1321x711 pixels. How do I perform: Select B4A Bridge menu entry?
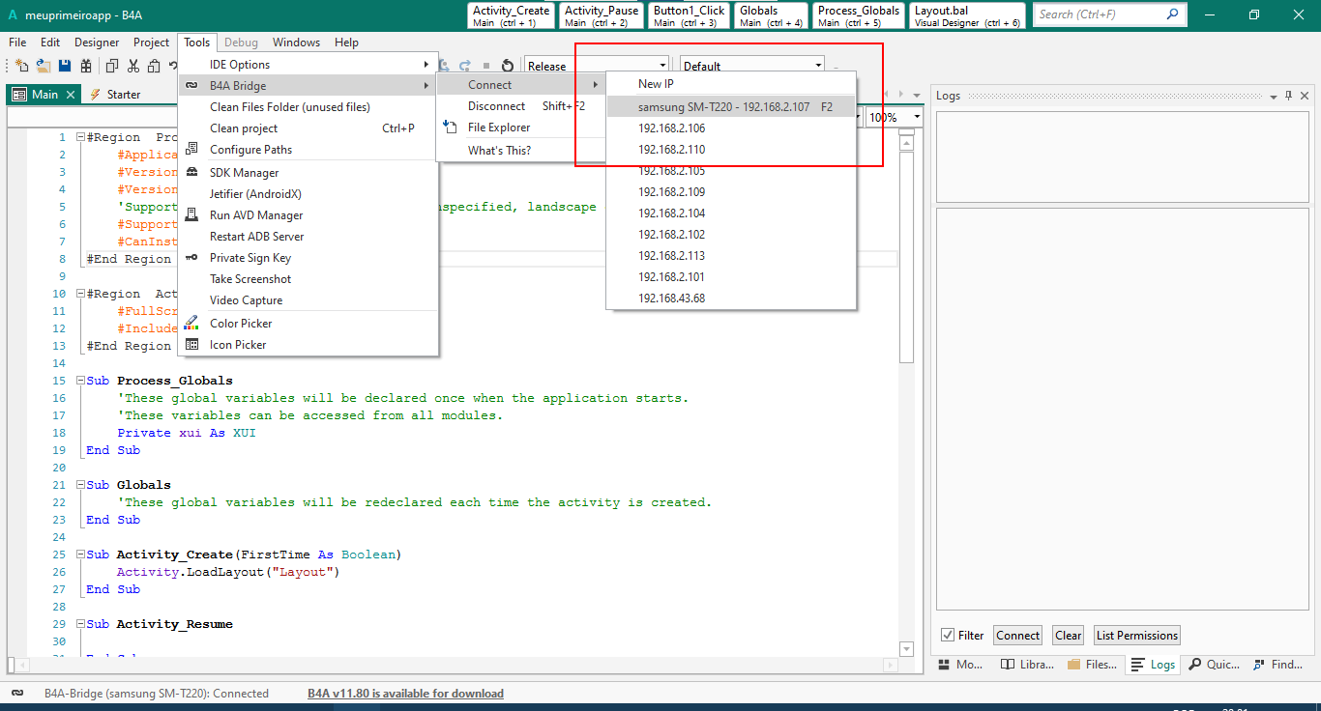tap(308, 86)
